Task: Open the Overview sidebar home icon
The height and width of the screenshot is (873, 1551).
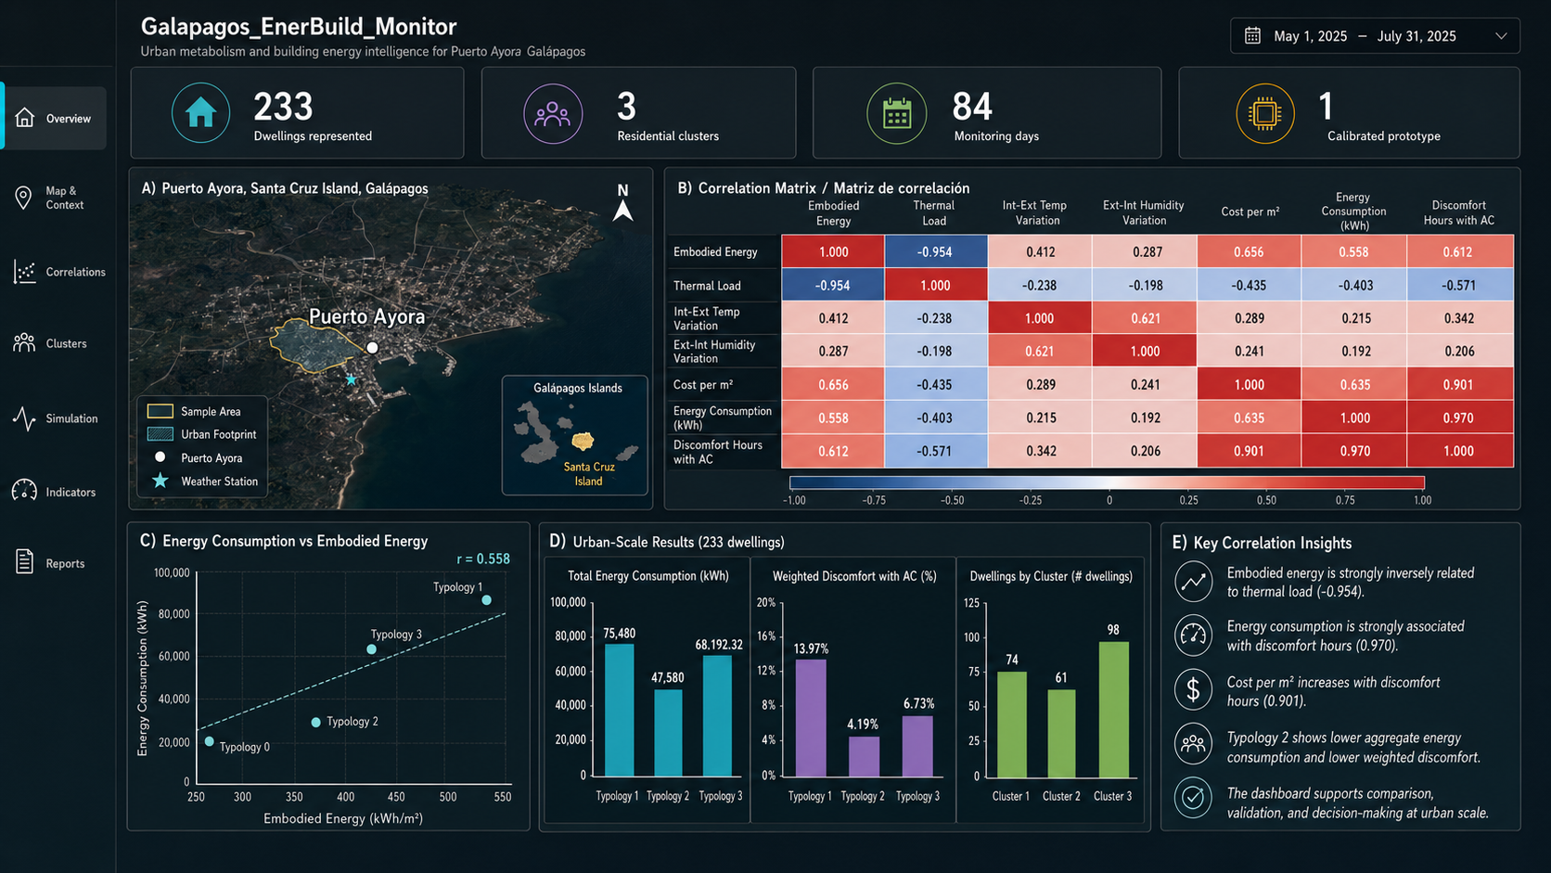Action: coord(25,118)
